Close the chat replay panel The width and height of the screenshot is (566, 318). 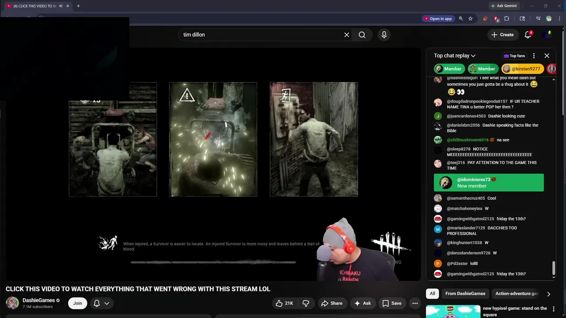[x=547, y=56]
